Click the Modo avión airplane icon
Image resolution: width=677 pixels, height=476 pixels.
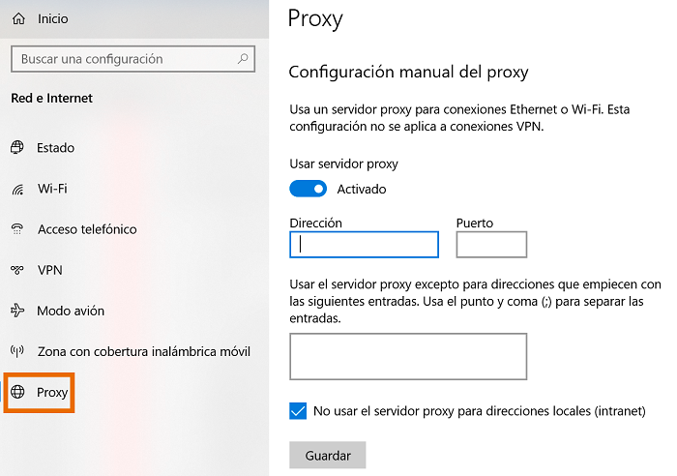pyautogui.click(x=16, y=311)
